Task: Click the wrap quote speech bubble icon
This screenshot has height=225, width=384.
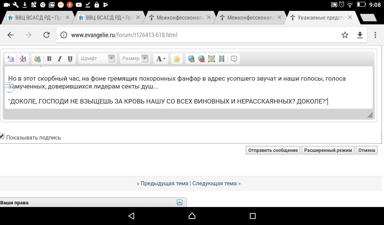Action: 234,59
